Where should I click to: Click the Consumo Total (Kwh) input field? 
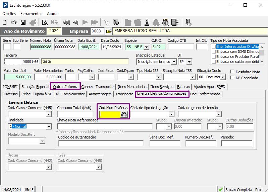click(75, 114)
